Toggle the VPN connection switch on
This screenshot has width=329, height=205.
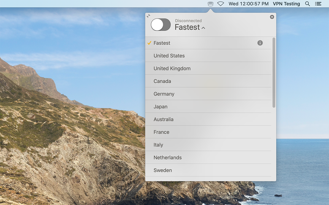pos(160,25)
